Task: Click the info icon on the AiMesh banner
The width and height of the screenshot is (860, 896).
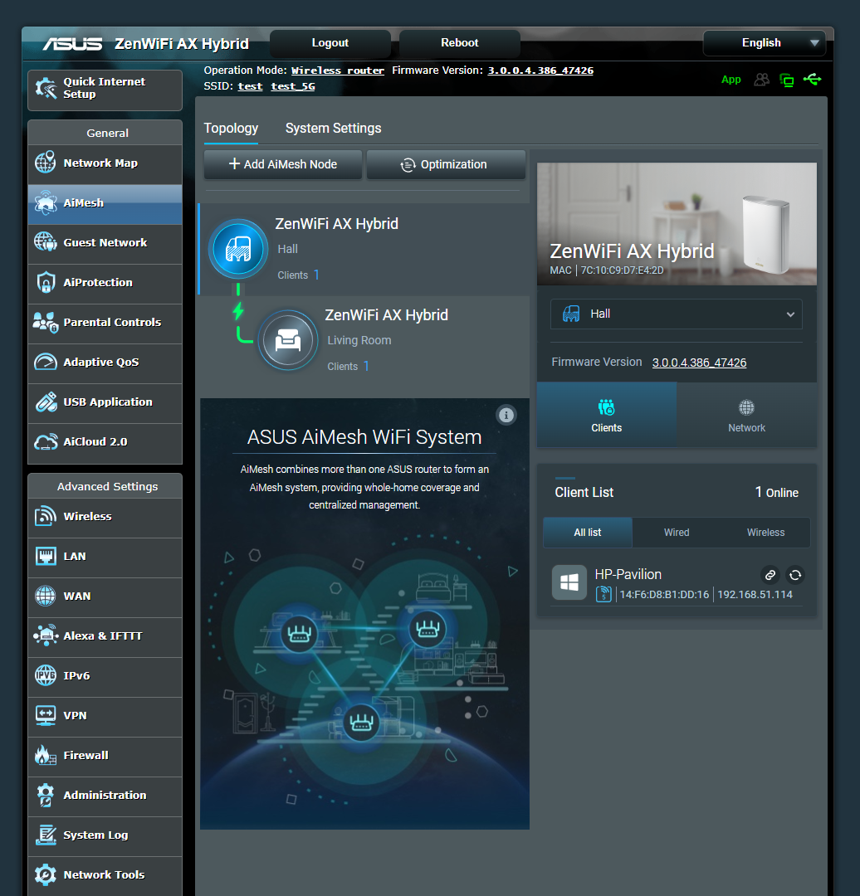Action: pyautogui.click(x=506, y=415)
